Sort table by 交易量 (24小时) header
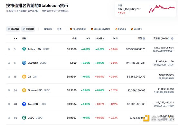 coord(161,38)
